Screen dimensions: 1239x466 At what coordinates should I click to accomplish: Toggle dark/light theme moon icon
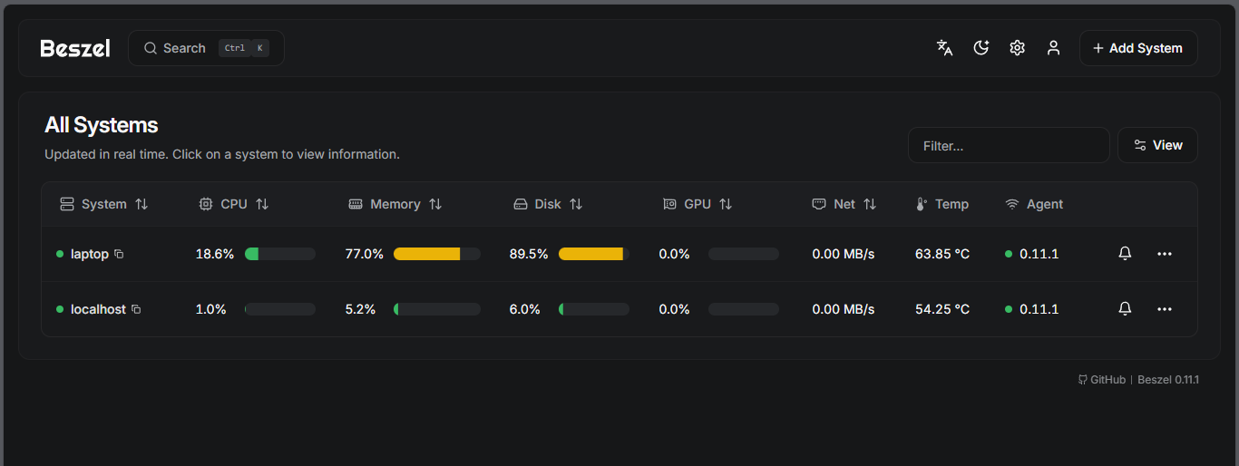[980, 48]
